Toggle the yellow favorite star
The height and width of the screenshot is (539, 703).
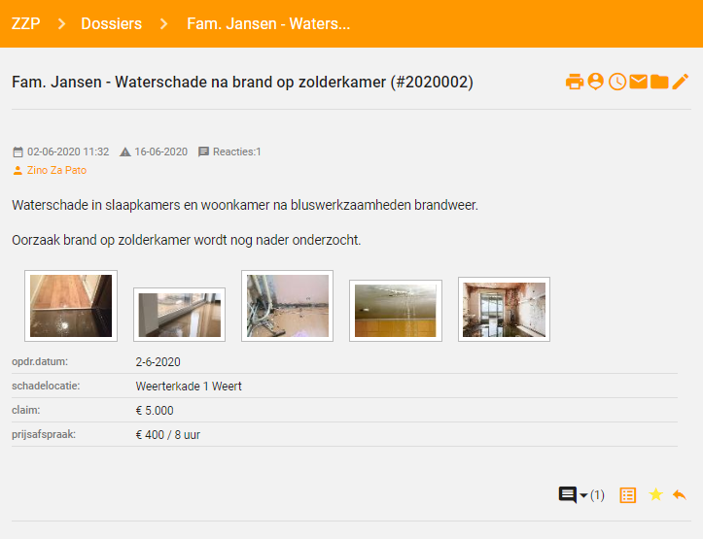tap(655, 494)
